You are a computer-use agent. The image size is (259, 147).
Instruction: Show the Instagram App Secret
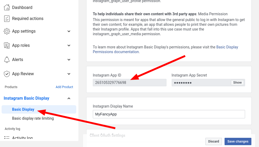point(237,83)
